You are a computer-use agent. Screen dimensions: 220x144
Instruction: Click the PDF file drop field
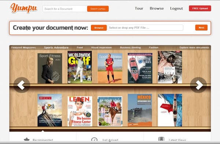click(145, 27)
